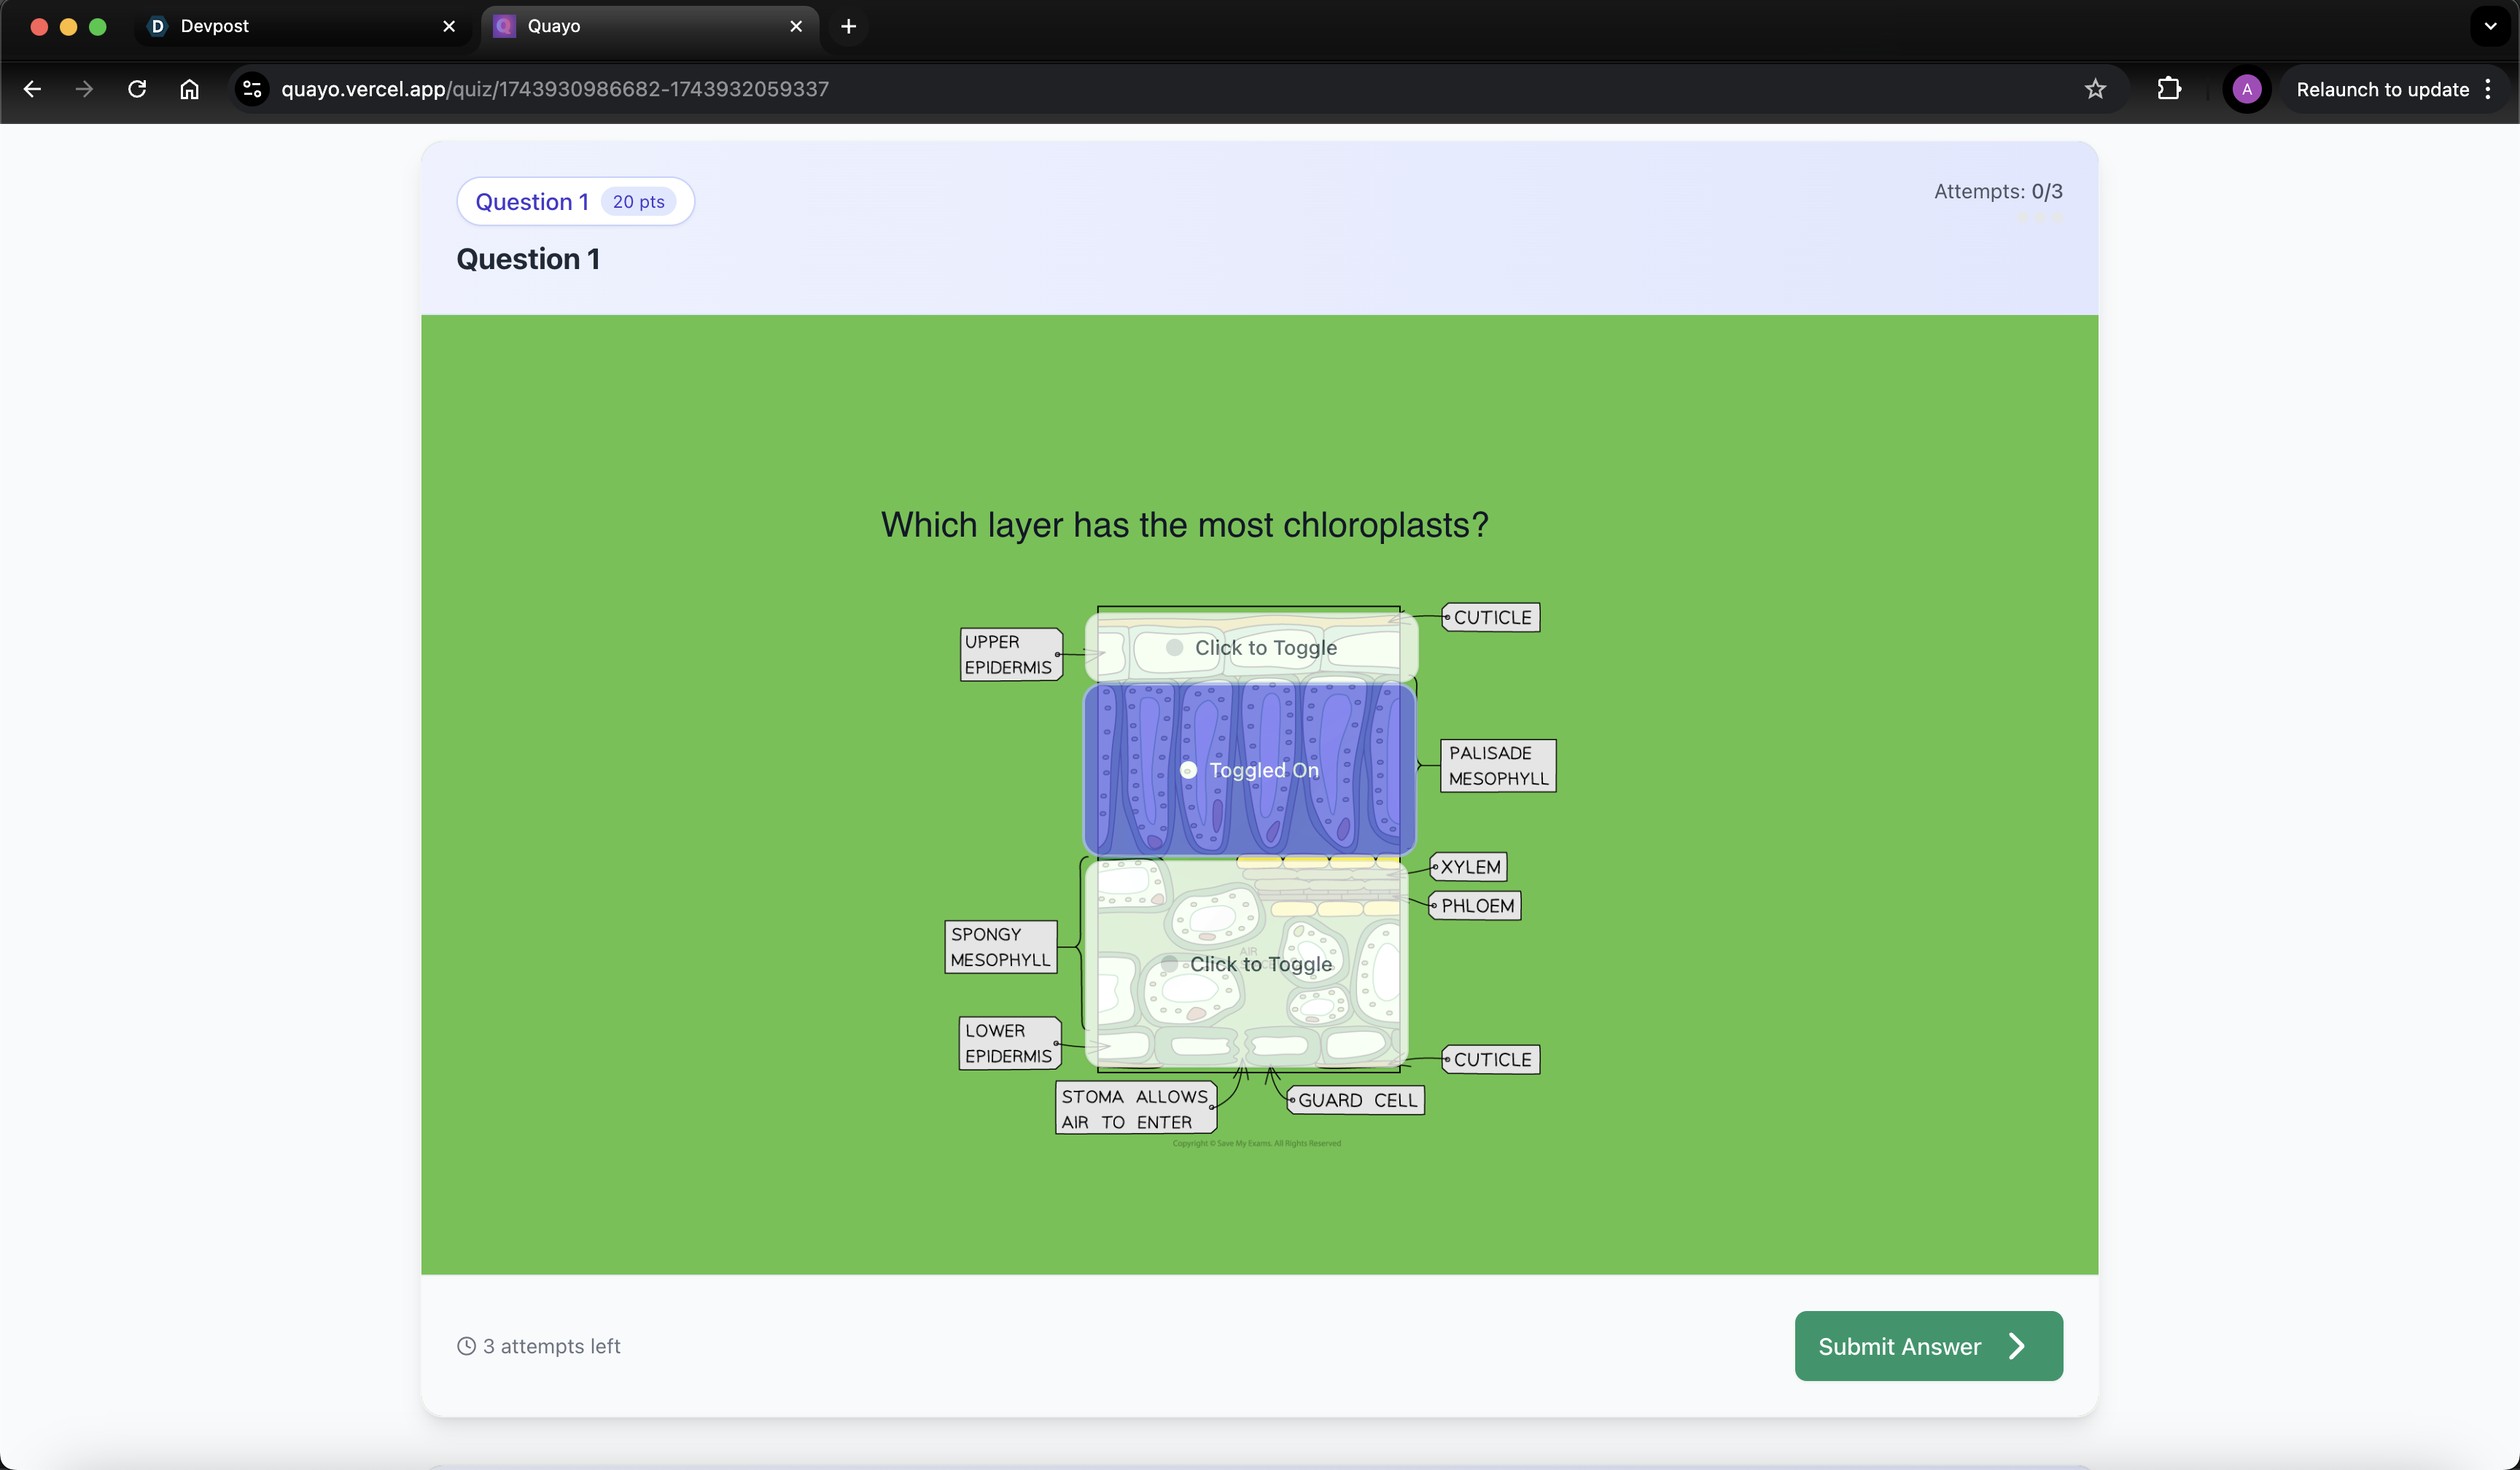Toggle off the palisade mesophyll region
Screen dimensions: 2520x1470
[x=1250, y=770]
